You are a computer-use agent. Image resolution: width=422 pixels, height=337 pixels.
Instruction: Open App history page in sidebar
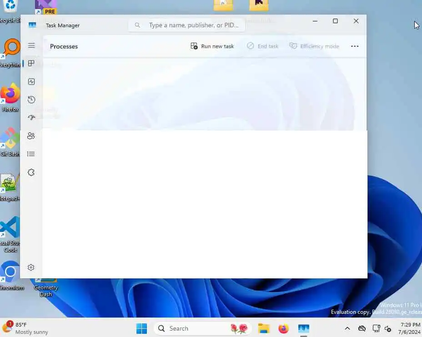point(31,100)
